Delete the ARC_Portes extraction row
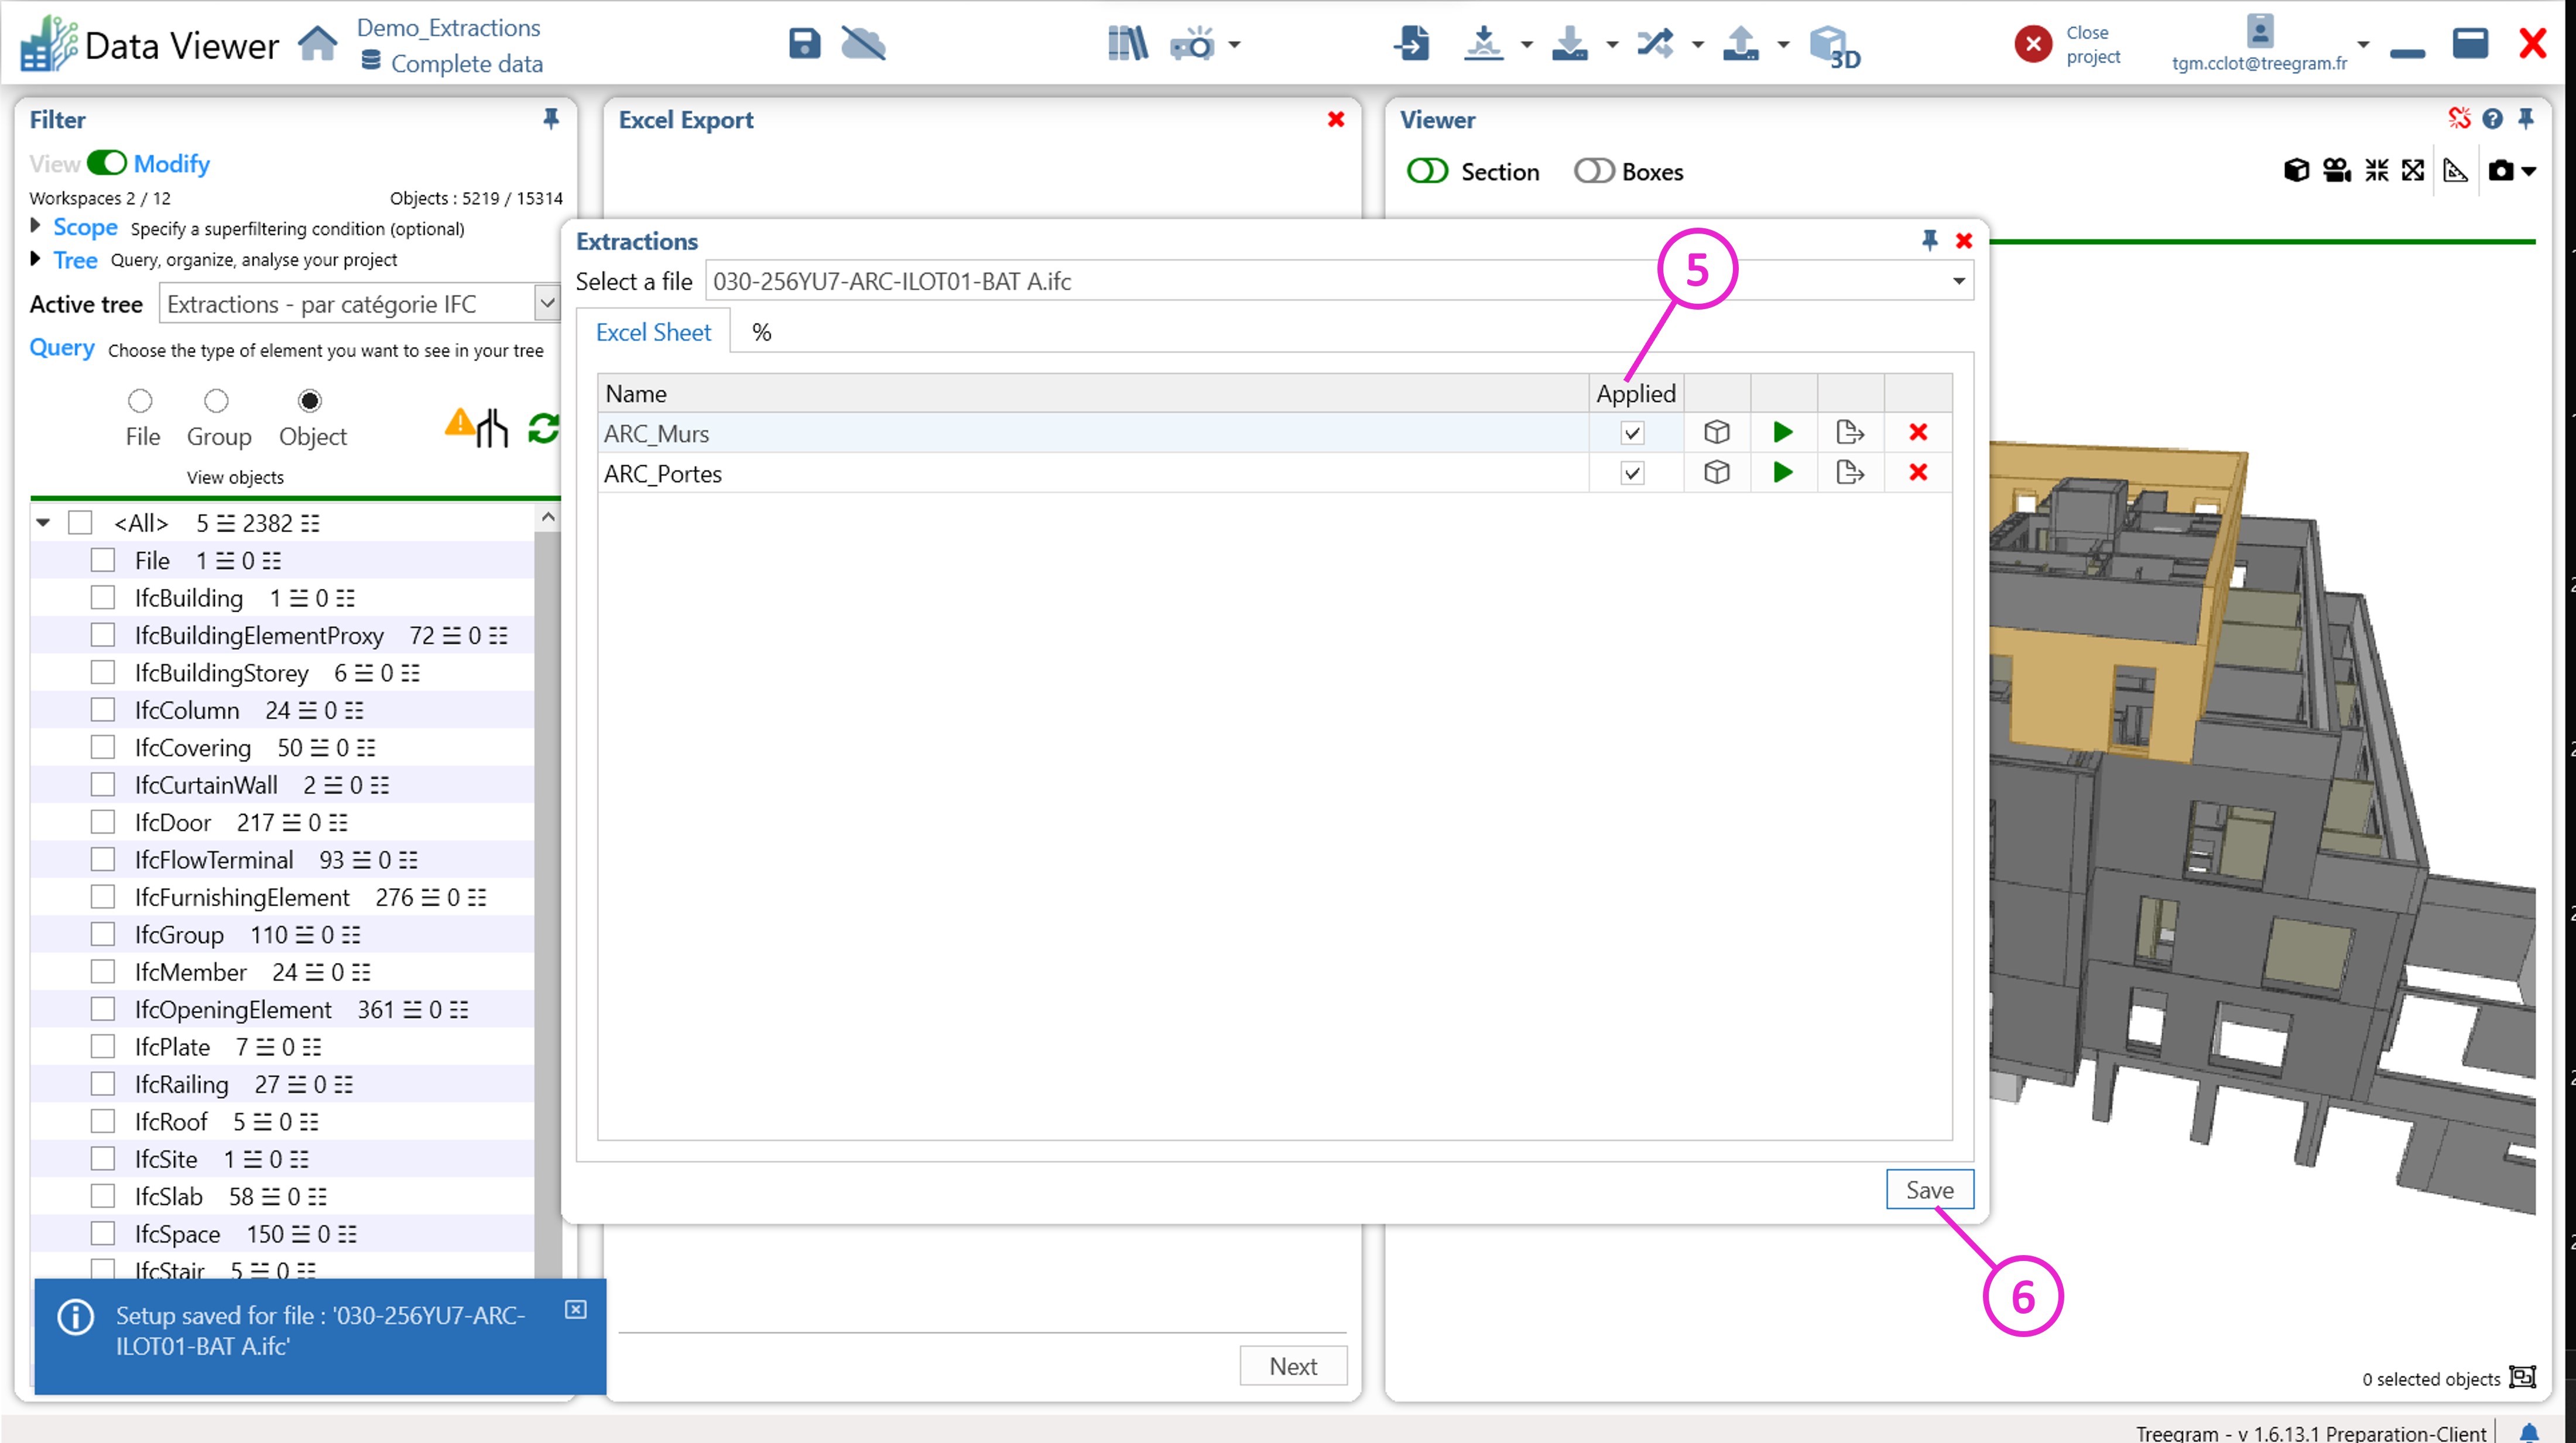2576x1443 pixels. click(x=1917, y=472)
